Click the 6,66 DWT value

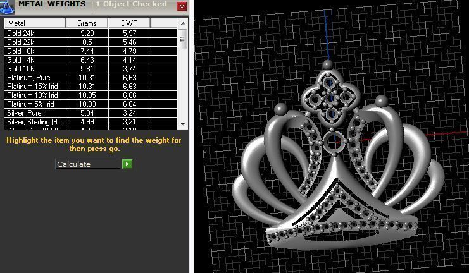(130, 95)
